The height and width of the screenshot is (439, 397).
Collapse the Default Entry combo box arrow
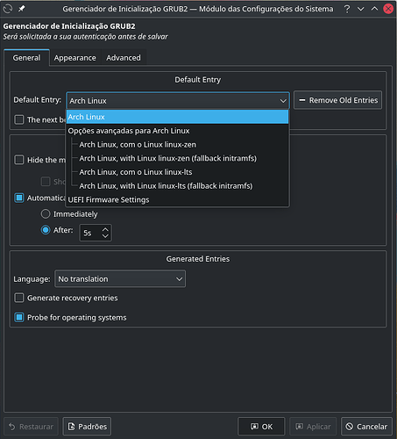(x=283, y=101)
